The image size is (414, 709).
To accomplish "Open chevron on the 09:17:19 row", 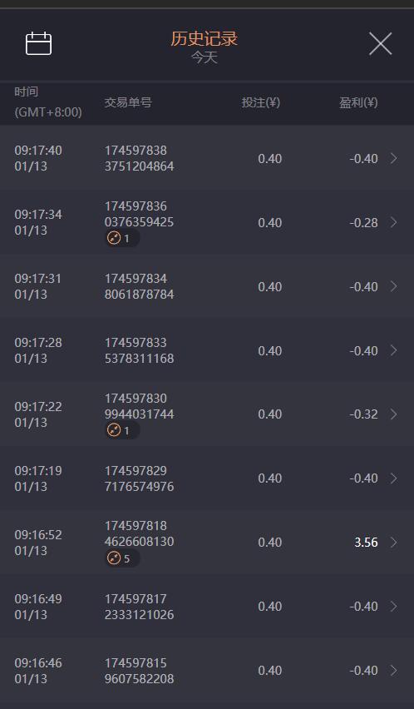I will [x=394, y=478].
